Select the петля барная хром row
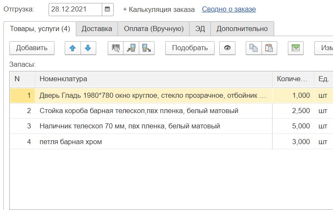 click(x=71, y=142)
